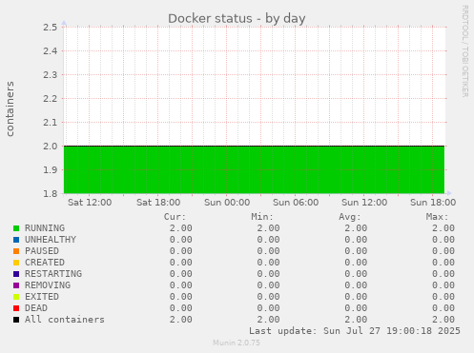Click the All containers legend label
The height and width of the screenshot is (353, 474).
(x=65, y=320)
